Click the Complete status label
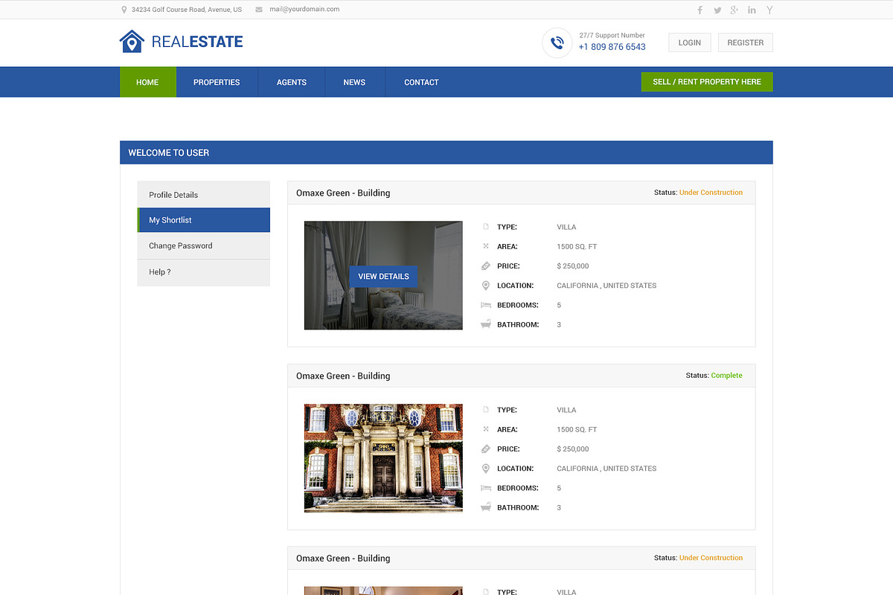The width and height of the screenshot is (893, 595). tap(726, 376)
